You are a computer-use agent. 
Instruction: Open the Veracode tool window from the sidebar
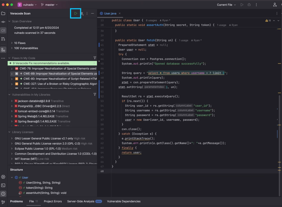coord(3,30)
